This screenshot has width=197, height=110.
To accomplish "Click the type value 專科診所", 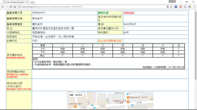I will [38, 24].
